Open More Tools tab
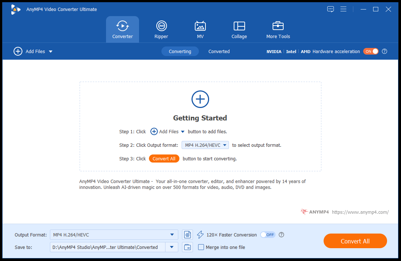This screenshot has width=401, height=261. (x=278, y=29)
